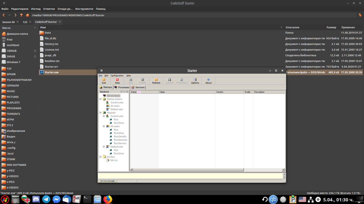Image resolution: width=364 pixels, height=204 pixels.
Task: Click the greyed Edit toolbar button
Action: point(131,81)
